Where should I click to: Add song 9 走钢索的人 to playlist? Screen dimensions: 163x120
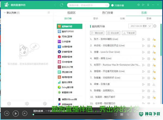[149, 91]
